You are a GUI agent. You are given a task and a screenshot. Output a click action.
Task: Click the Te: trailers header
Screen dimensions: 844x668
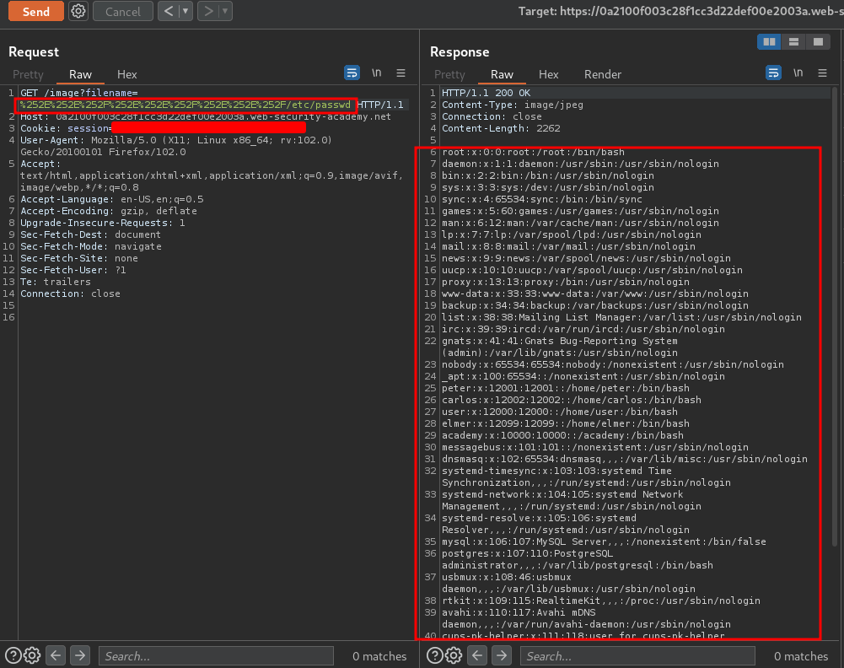56,282
